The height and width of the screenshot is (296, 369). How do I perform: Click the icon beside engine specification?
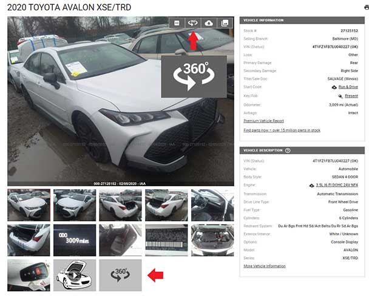(x=311, y=186)
